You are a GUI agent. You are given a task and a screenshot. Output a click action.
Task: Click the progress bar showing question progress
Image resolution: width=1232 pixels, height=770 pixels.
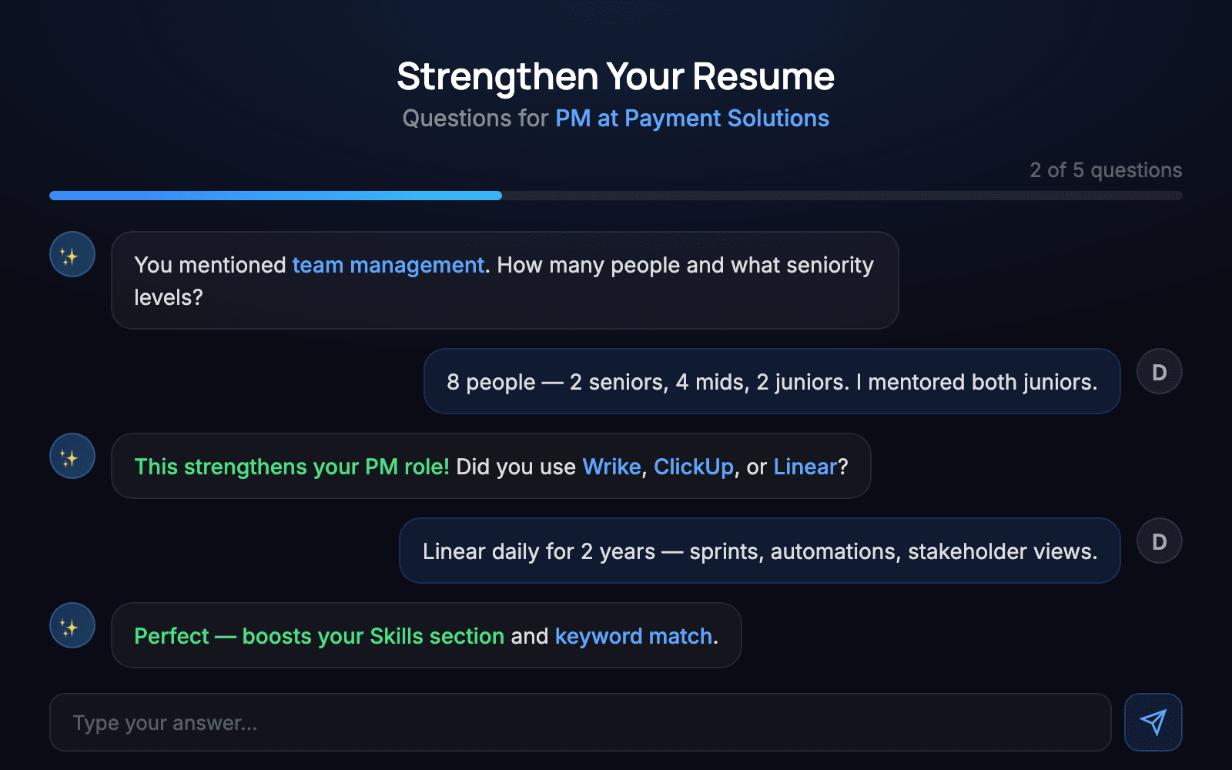click(x=616, y=195)
